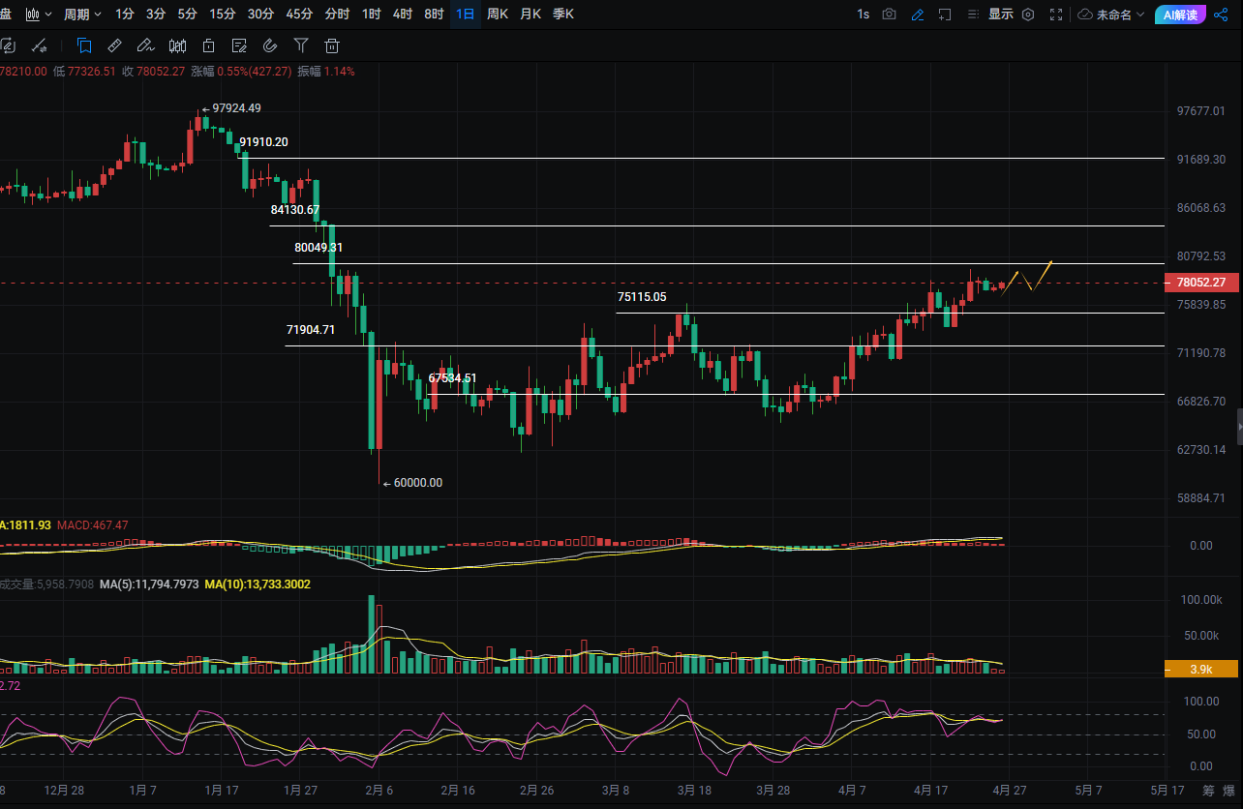The width and height of the screenshot is (1243, 809).
Task: Click the AI解读 button
Action: 1180,15
